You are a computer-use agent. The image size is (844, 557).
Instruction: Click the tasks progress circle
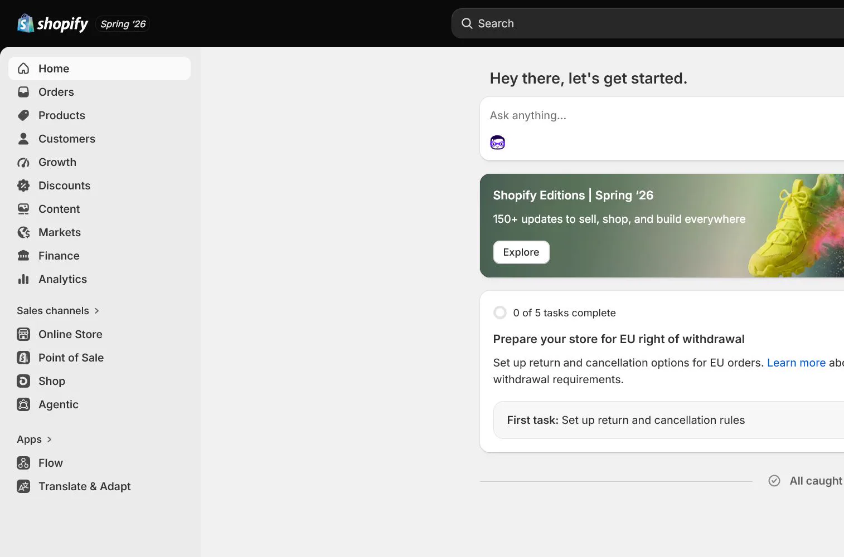(500, 312)
